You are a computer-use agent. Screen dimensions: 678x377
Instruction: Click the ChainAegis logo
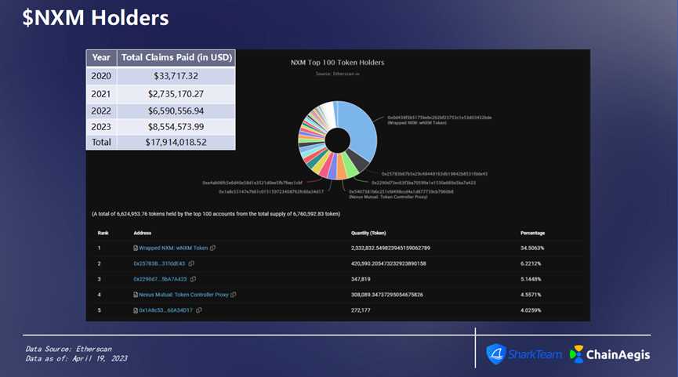tap(610, 354)
